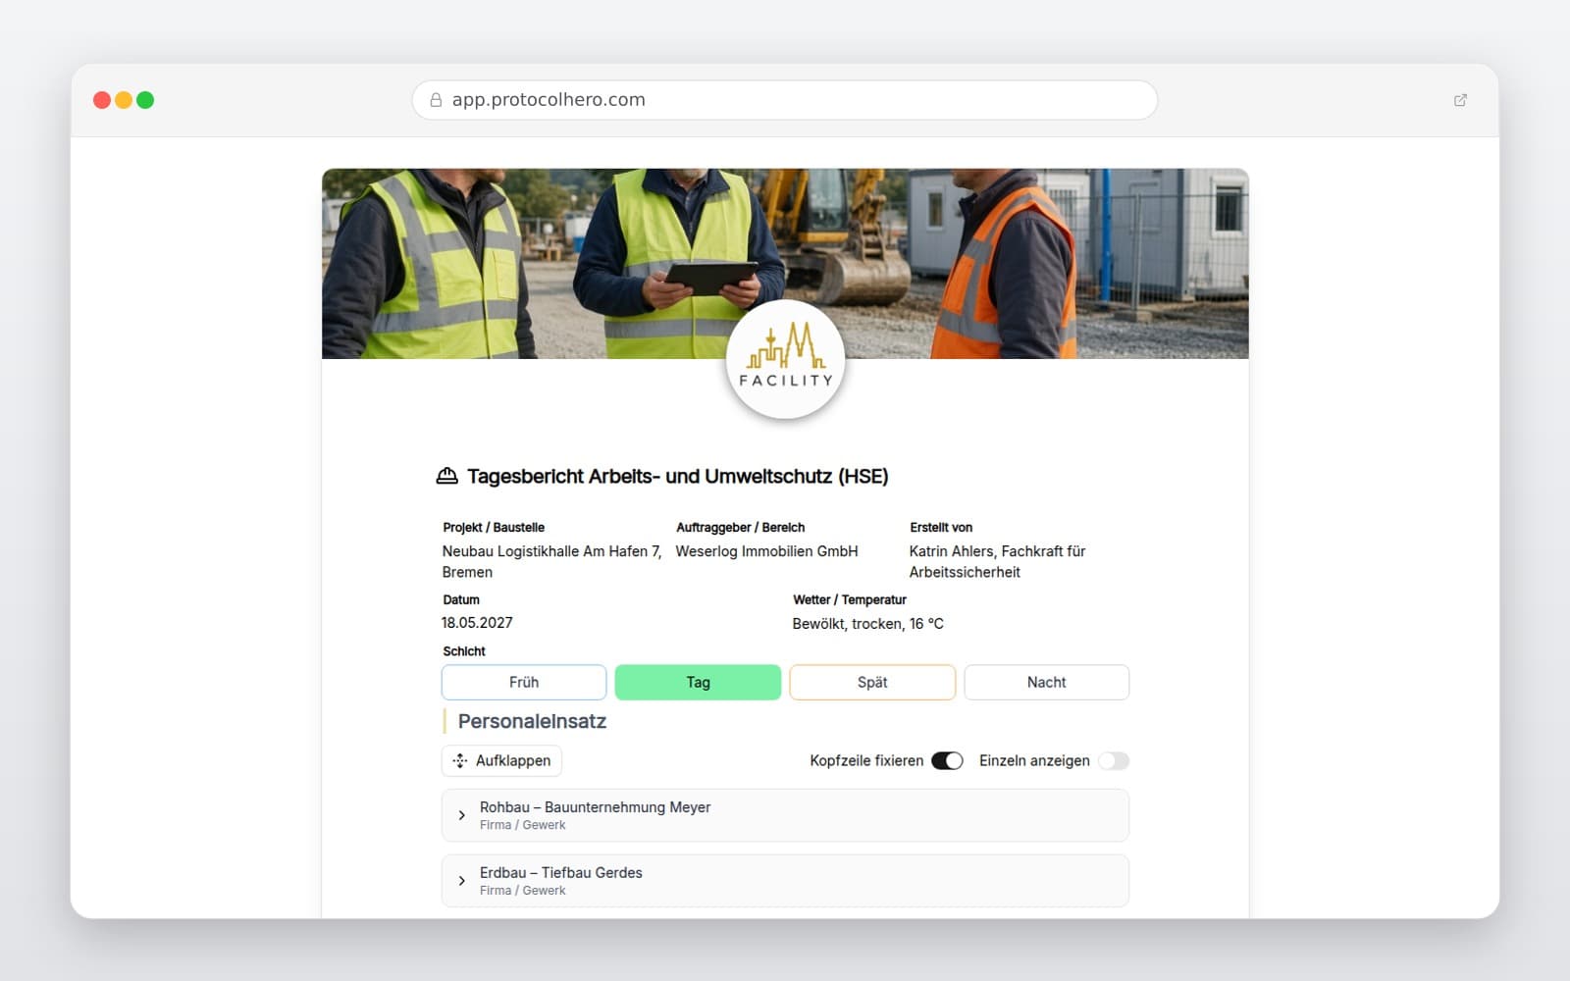The image size is (1570, 981).
Task: Click the open-in-new-window icon
Action: coord(1460,100)
